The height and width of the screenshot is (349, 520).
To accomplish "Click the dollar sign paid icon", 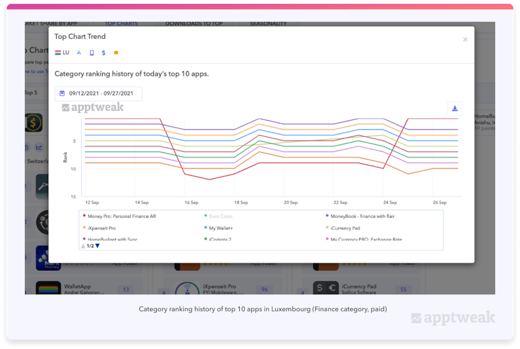I will [x=104, y=53].
